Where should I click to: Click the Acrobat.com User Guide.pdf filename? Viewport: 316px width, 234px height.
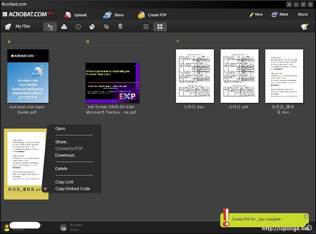(27, 110)
